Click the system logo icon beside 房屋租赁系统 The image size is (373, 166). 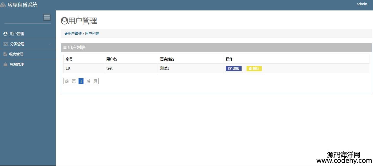coord(3,5)
